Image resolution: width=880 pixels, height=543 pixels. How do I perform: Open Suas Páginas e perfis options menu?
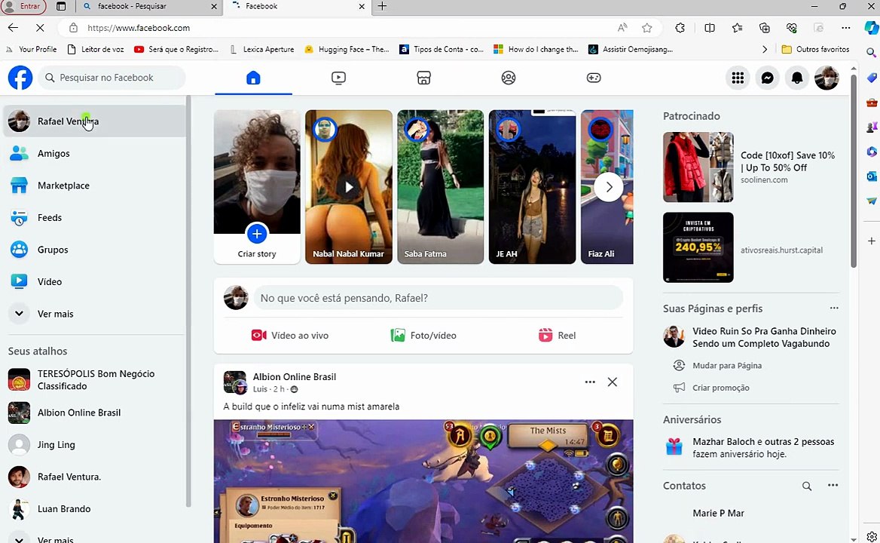click(834, 308)
